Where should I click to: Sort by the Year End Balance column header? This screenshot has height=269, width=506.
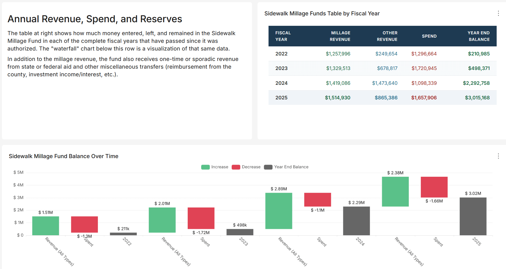tap(479, 36)
